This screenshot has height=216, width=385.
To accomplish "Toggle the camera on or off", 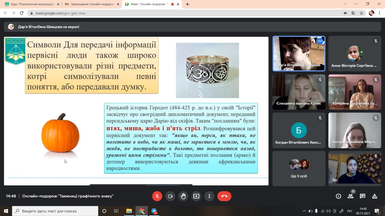I will pos(170,196).
